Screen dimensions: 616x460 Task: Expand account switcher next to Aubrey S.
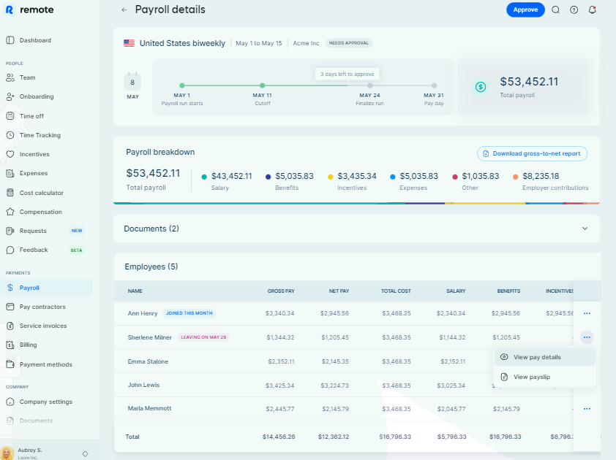click(85, 453)
